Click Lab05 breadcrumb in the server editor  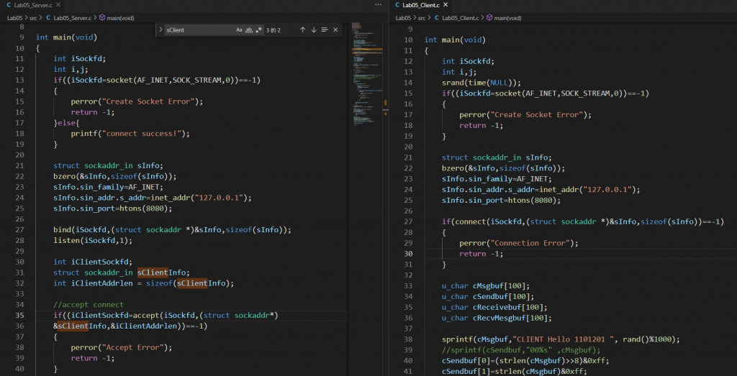point(15,17)
